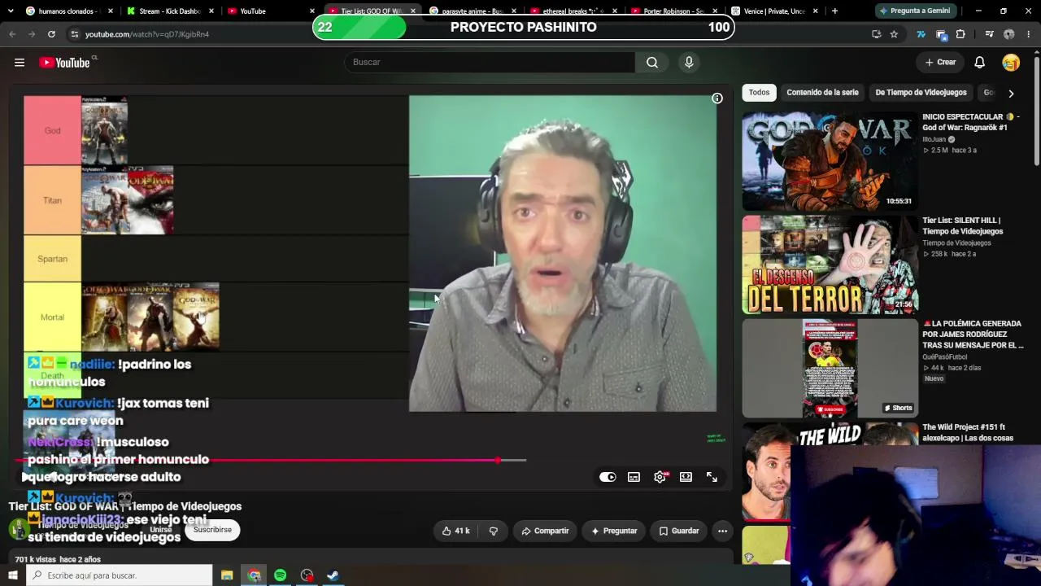Image resolution: width=1041 pixels, height=586 pixels.
Task: Click the Chrome address bar URL
Action: pyautogui.click(x=147, y=34)
